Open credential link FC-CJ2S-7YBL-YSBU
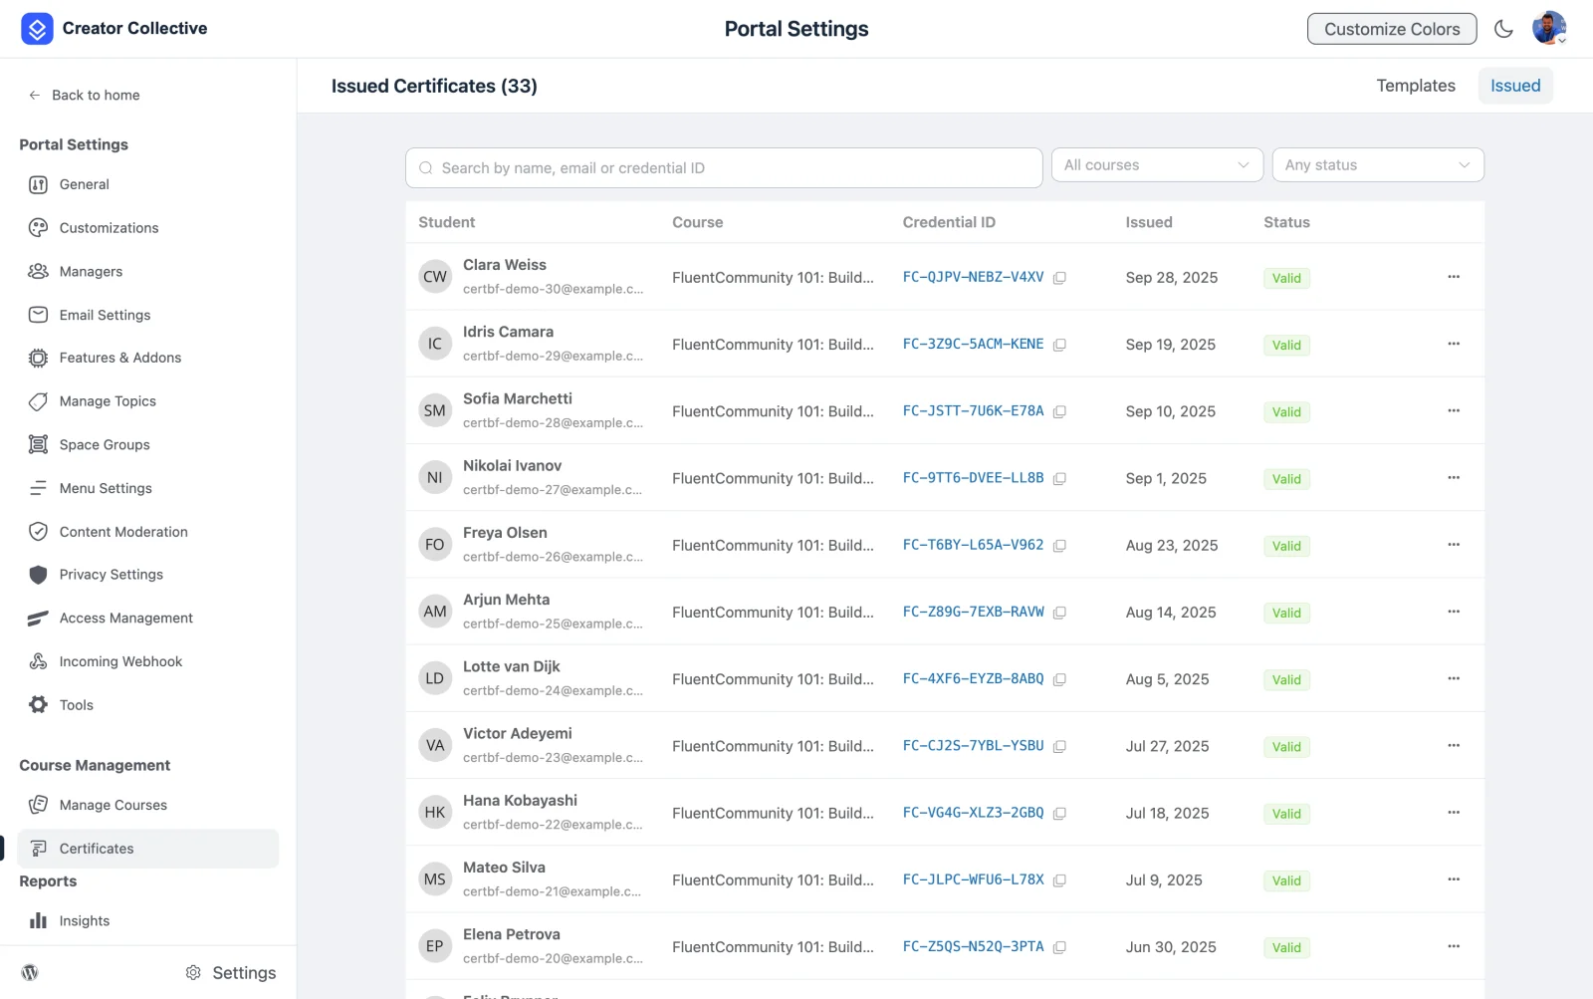The width and height of the screenshot is (1593, 999). (x=973, y=746)
